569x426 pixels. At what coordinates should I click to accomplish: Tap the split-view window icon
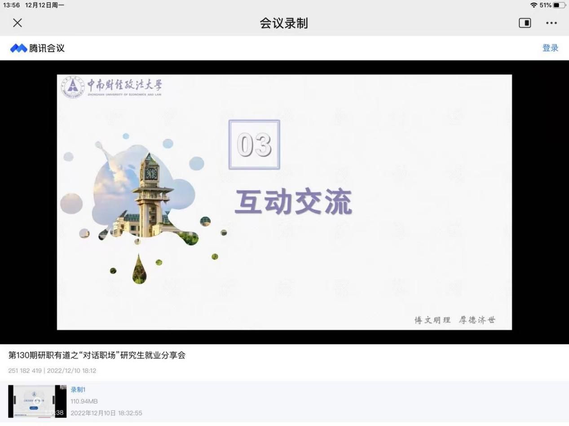tap(525, 23)
